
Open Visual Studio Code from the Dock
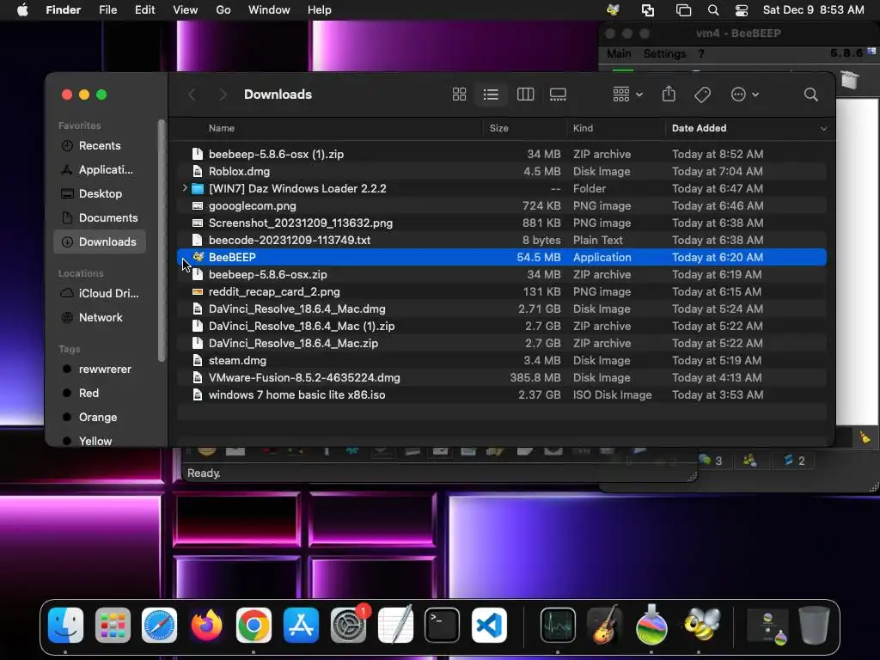(489, 626)
